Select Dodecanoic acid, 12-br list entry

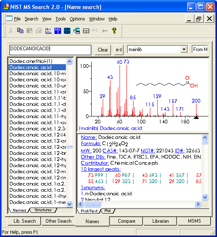(37, 153)
